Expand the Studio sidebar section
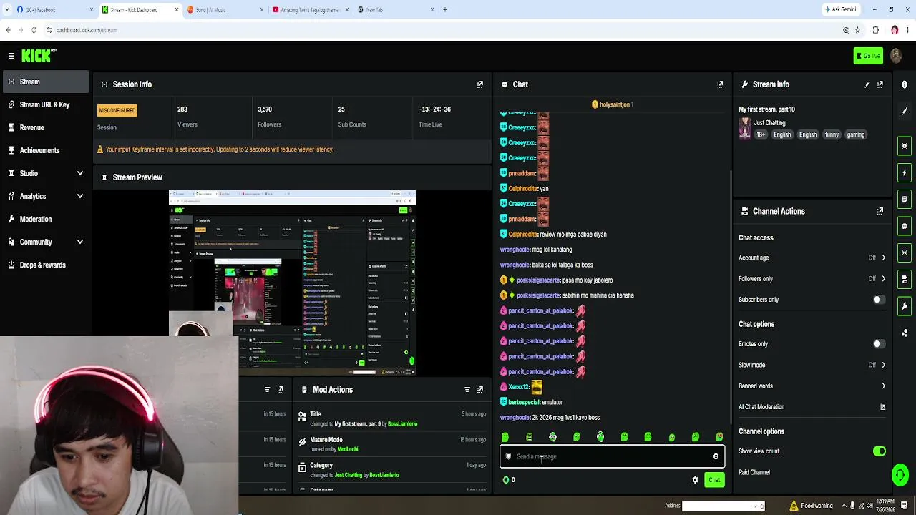The height and width of the screenshot is (515, 916). pos(44,173)
